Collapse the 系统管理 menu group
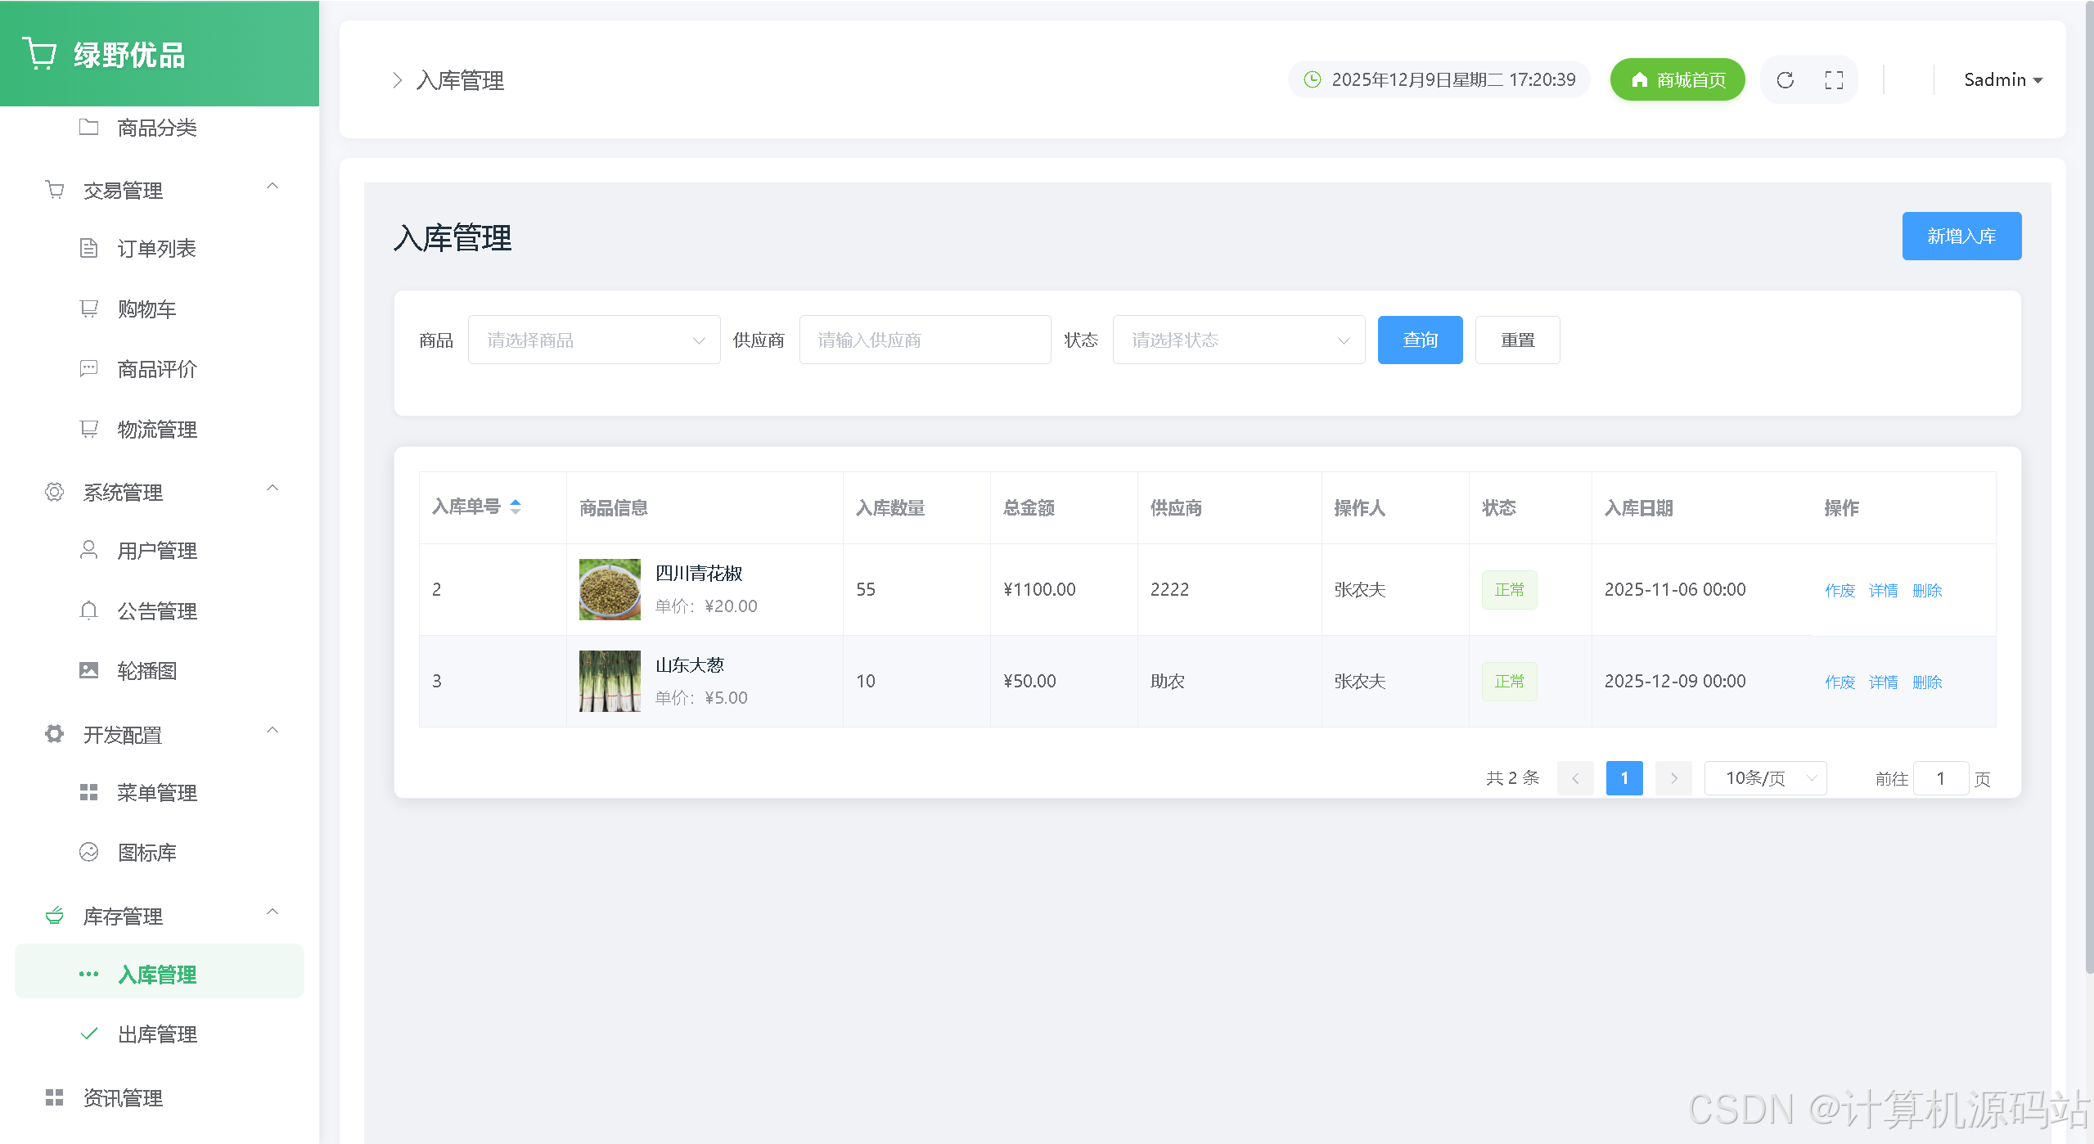2094x1144 pixels. 272,489
